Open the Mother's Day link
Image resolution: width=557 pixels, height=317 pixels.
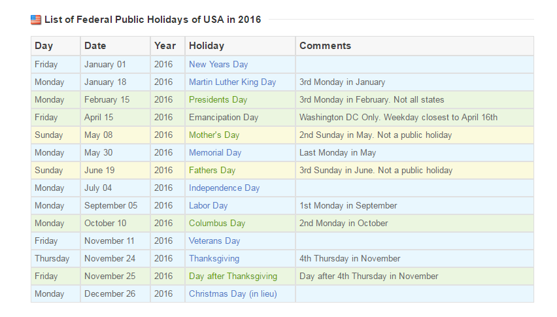pos(214,135)
